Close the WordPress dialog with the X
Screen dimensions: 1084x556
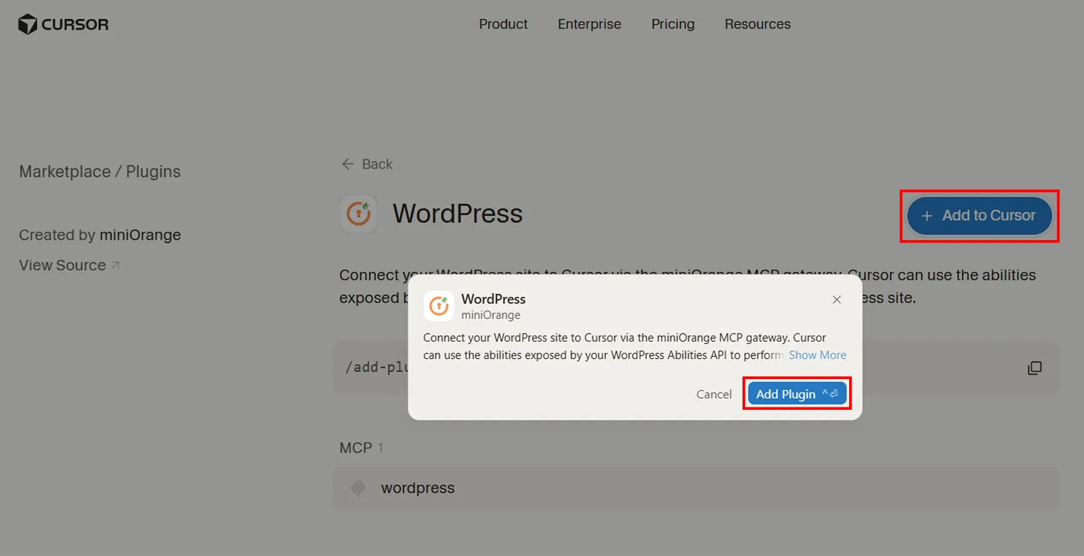coord(836,300)
